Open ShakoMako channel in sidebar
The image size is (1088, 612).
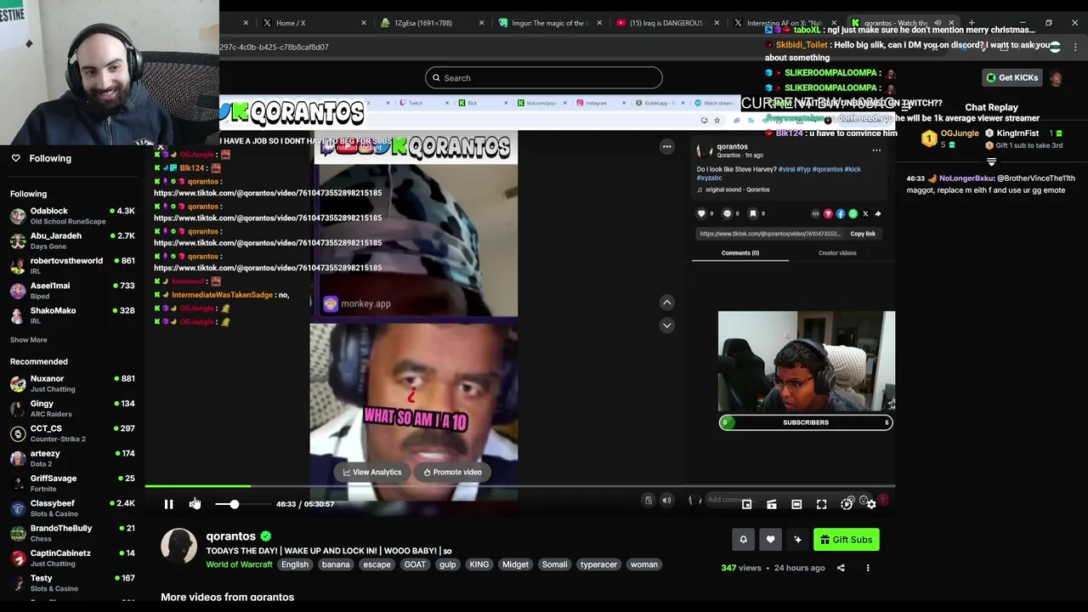tap(72, 315)
